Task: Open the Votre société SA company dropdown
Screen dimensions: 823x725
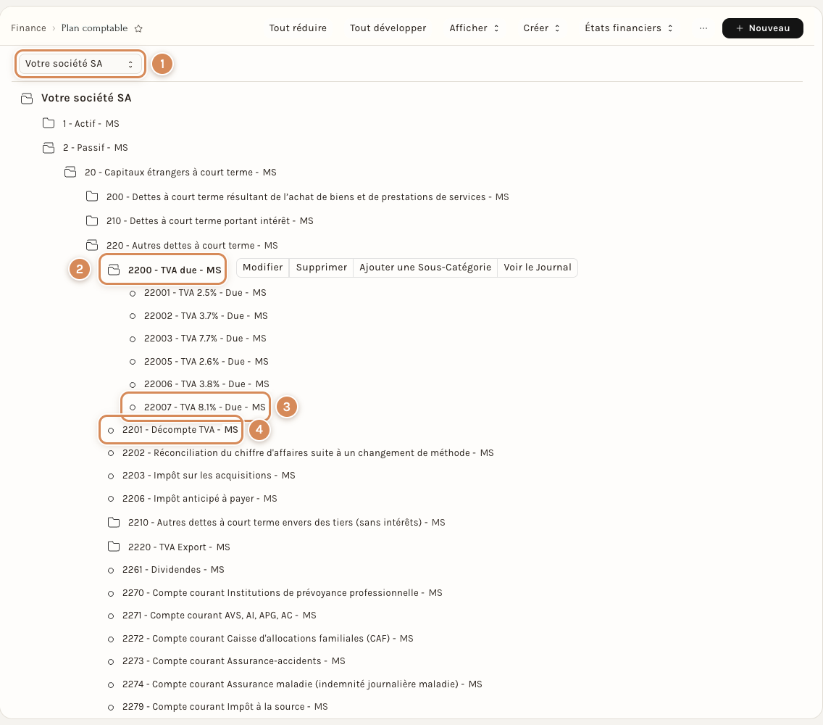Action: tap(80, 64)
